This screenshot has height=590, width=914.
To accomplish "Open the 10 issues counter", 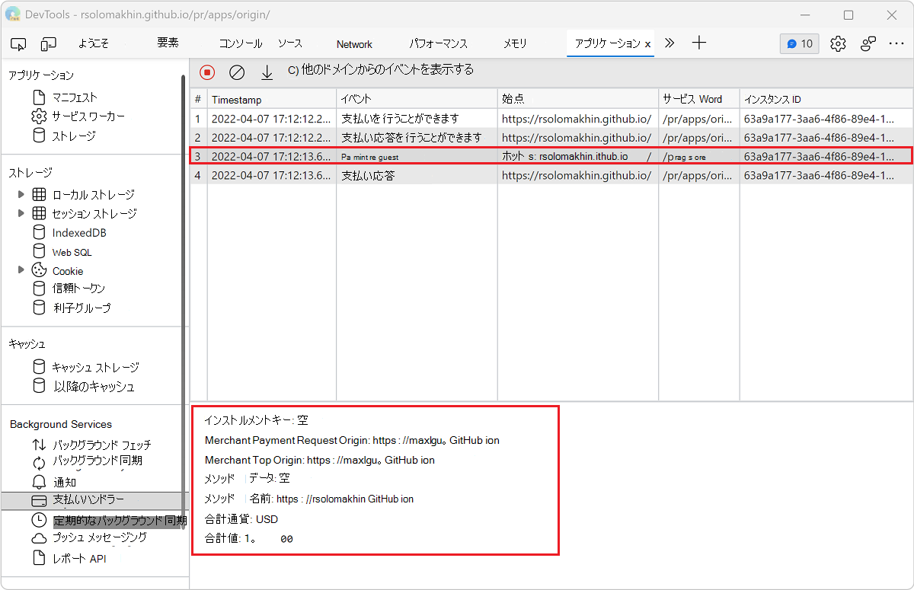I will [799, 44].
